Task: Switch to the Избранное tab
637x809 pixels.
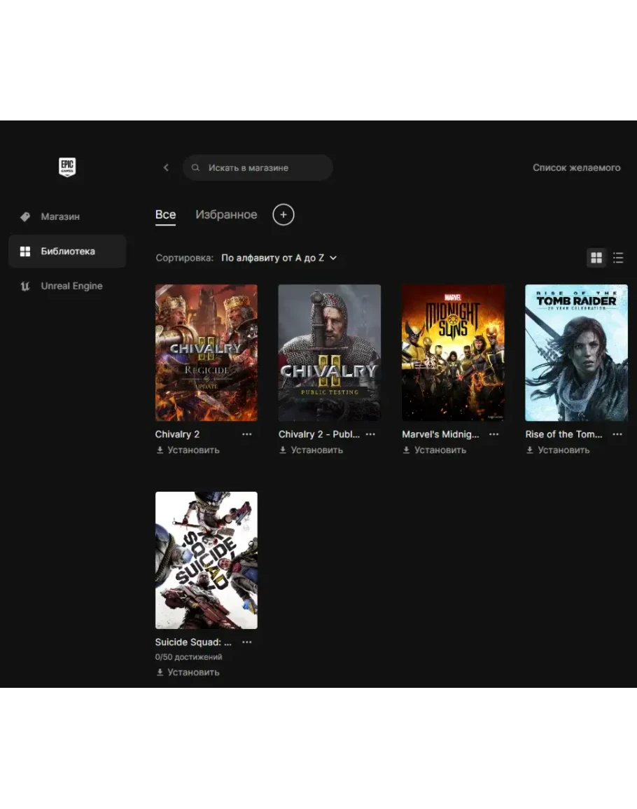Action: point(226,215)
